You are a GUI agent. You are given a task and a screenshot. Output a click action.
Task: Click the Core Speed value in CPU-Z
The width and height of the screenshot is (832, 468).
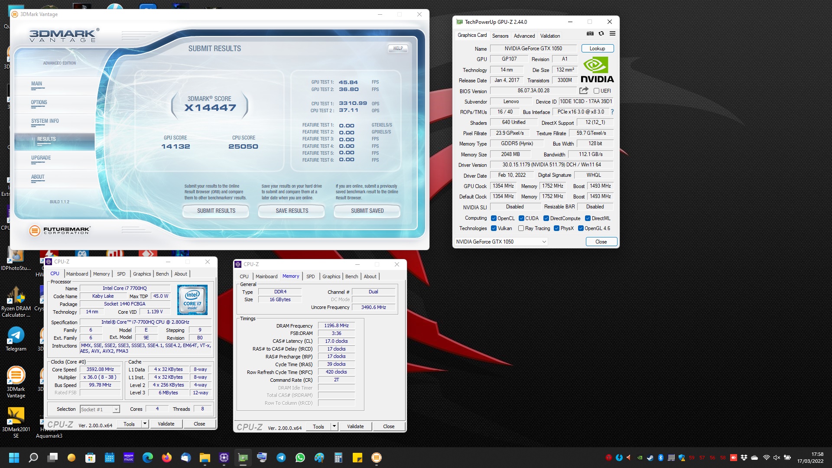click(100, 370)
